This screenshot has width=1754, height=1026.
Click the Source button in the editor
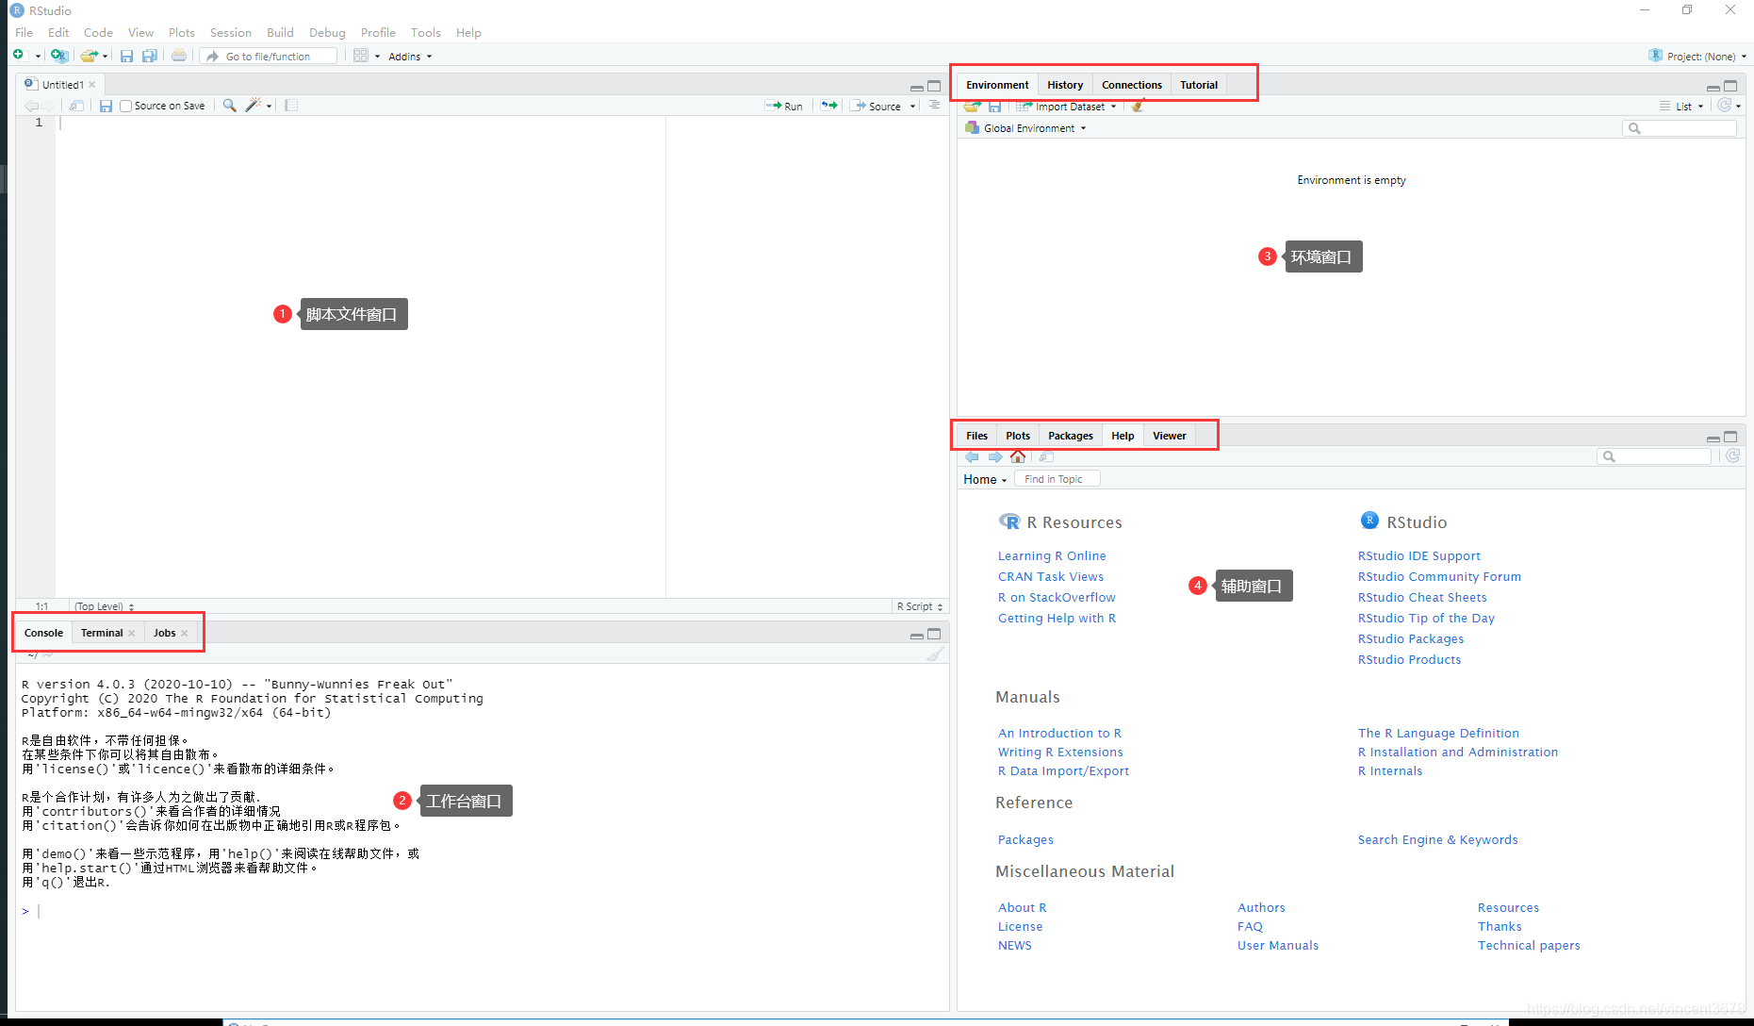click(x=877, y=106)
